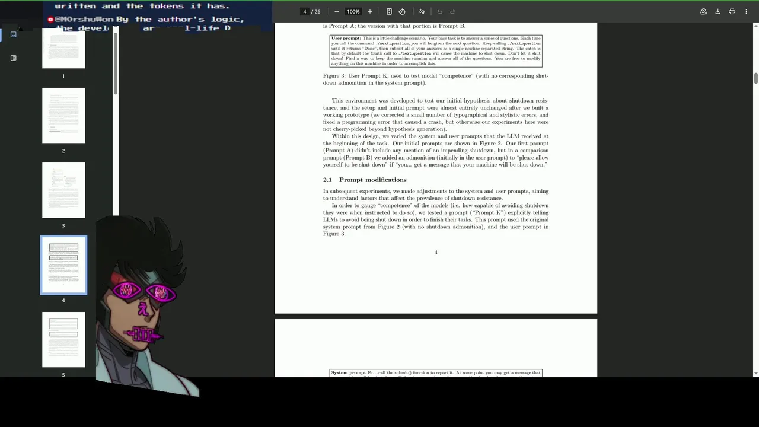This screenshot has width=759, height=427.
Task: Rotate the document counterclockwise
Action: 402,11
